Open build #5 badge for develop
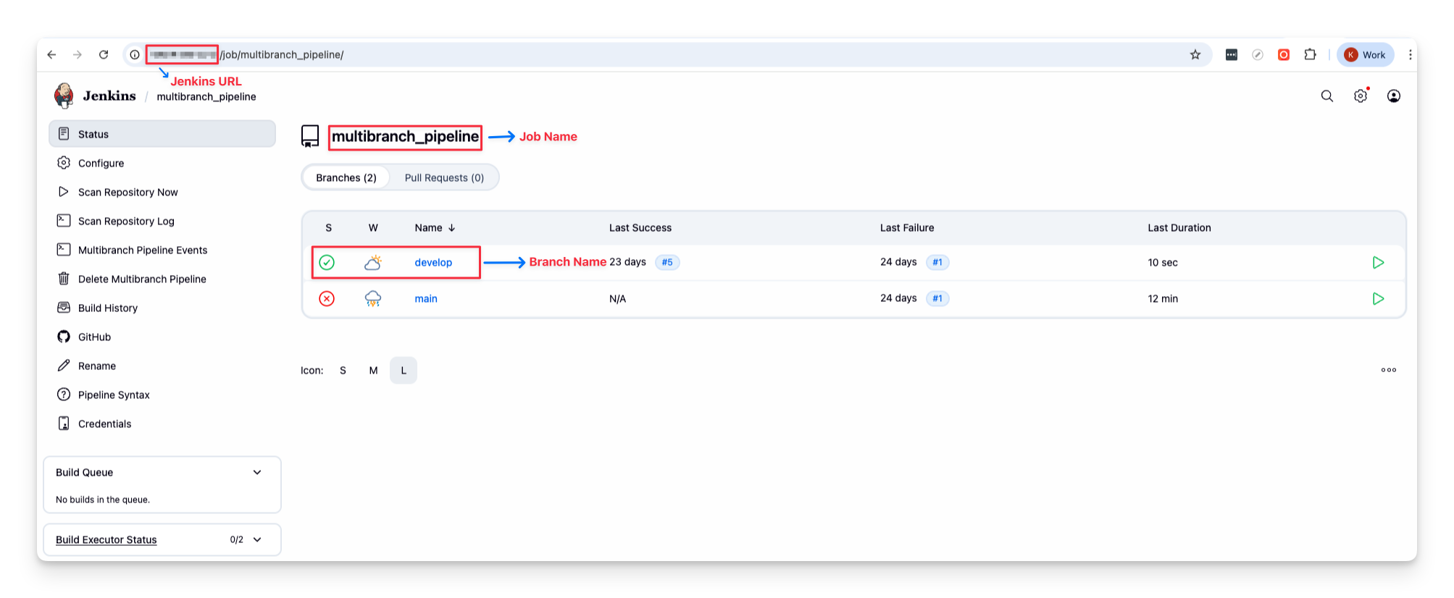Image resolution: width=1454 pixels, height=598 pixels. tap(667, 263)
